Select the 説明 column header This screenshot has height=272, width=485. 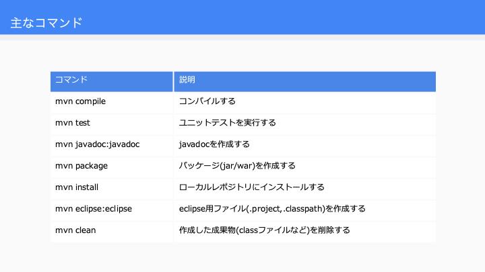(305, 81)
